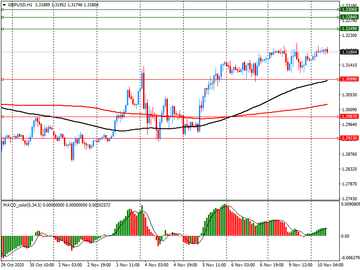Open the chart menu arrow beside GBPUSD,H1
This screenshot has height=270, width=360.
(4, 4)
